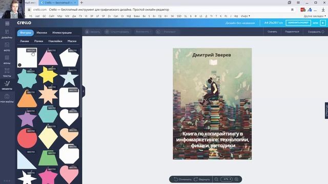328x184 pixels.
Task: Open the Фото sidebar section
Action: point(7,47)
